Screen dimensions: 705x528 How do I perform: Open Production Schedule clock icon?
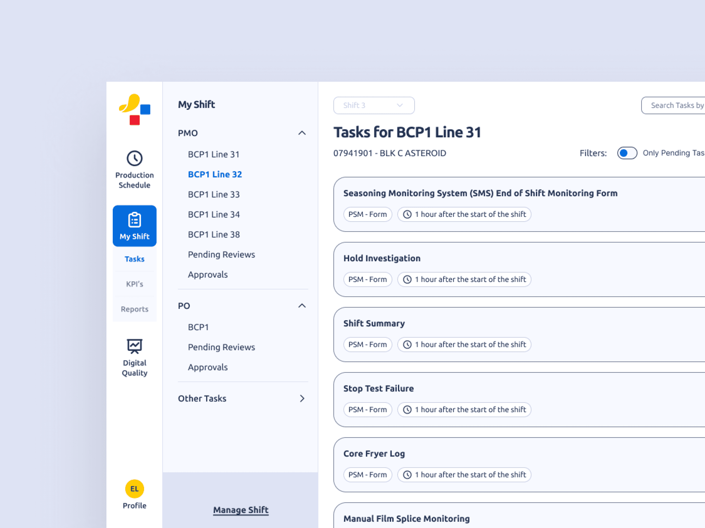click(x=134, y=158)
